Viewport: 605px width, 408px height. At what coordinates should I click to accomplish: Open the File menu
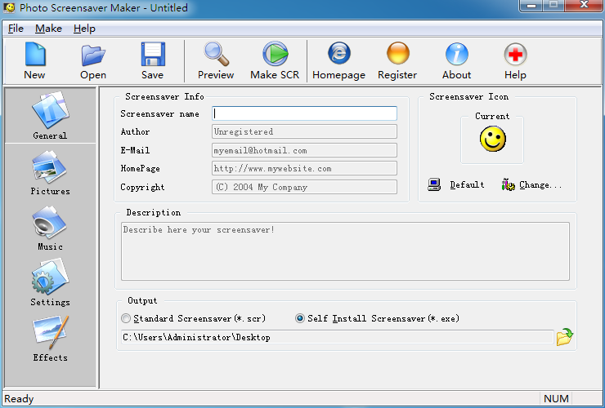click(x=16, y=29)
